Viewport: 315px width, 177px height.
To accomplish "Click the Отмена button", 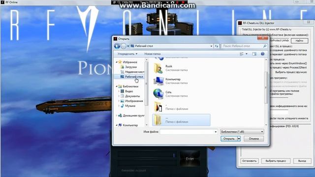I will [254, 139].
